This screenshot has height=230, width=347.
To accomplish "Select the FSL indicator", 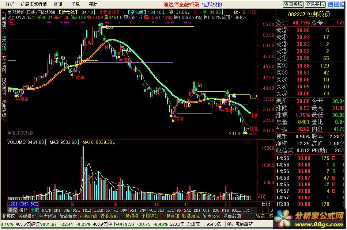I will point(76,210).
